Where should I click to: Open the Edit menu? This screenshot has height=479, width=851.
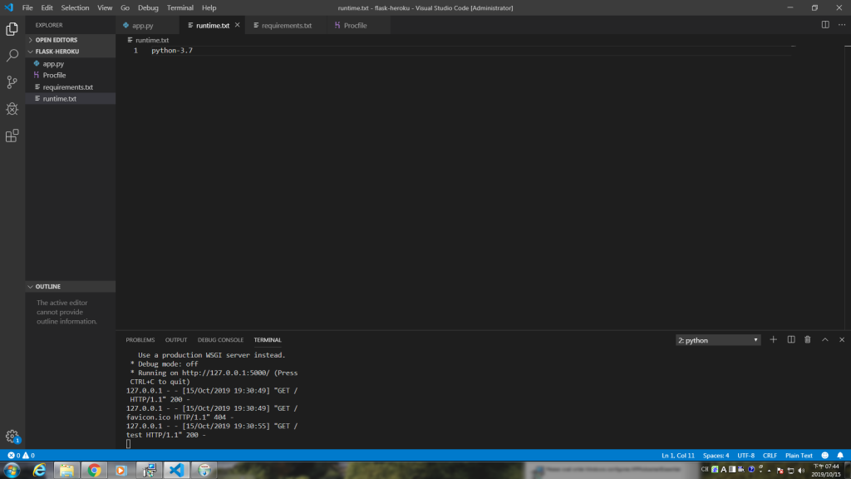click(x=47, y=7)
